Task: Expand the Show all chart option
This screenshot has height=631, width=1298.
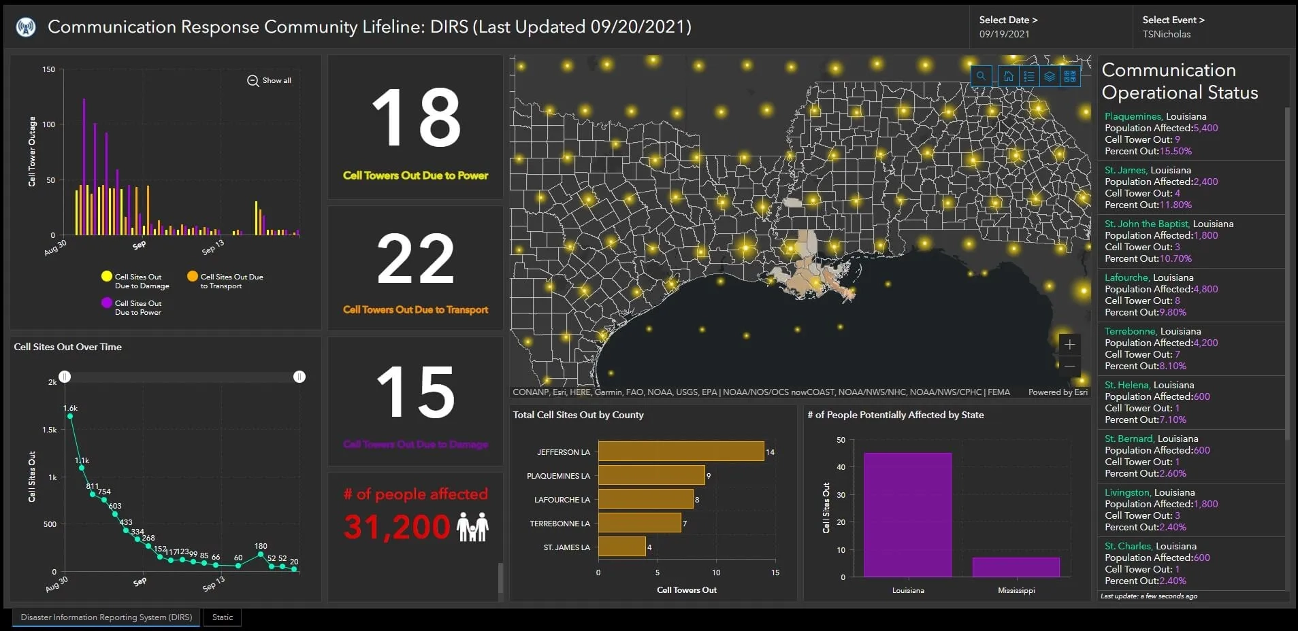Action: 269,80
